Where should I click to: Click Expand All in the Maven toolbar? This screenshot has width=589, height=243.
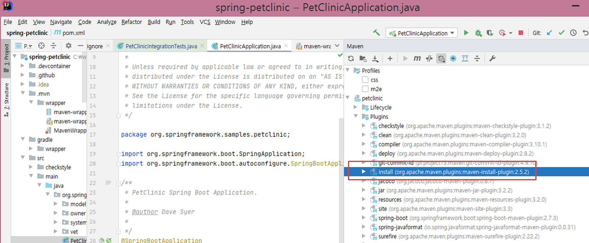pos(465,58)
